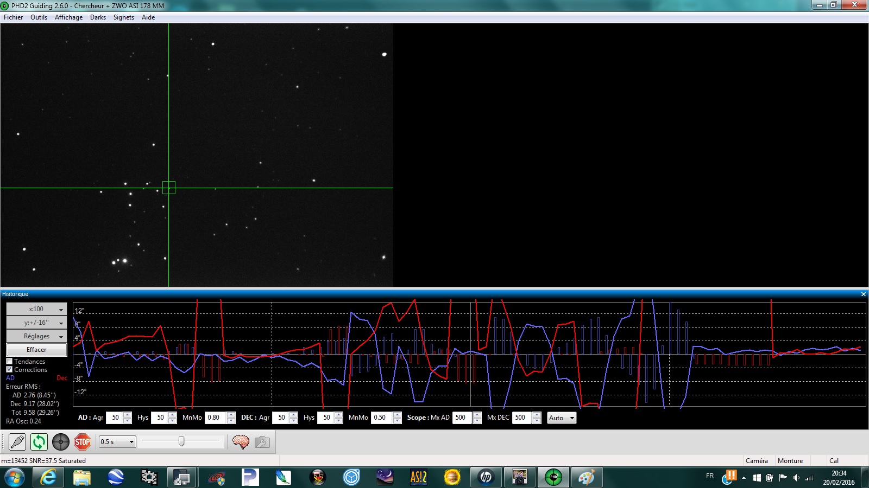Open the x:100 scale dropdown
Image resolution: width=869 pixels, height=488 pixels.
pos(36,309)
